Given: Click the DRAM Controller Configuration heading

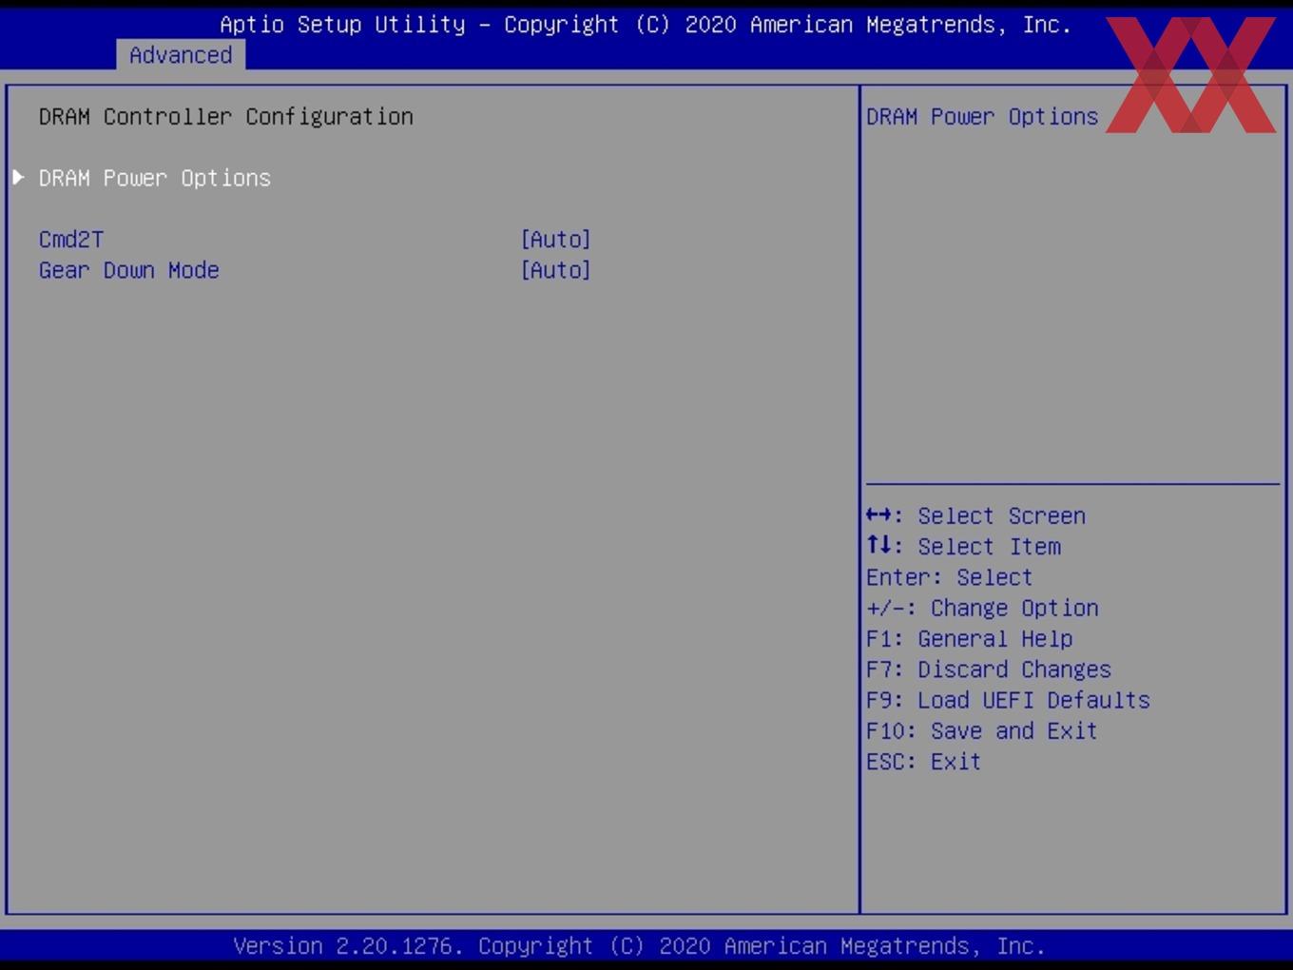Looking at the screenshot, I should tap(226, 116).
